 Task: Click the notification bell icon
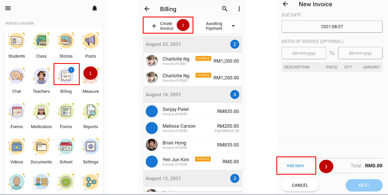click(95, 8)
